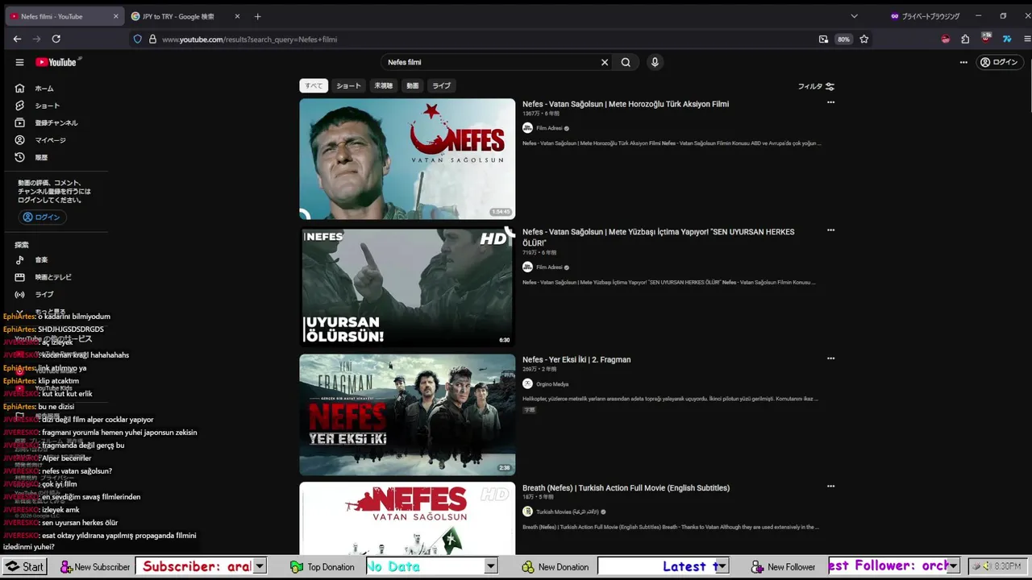
Task: Open the Breath (Nefes) English Subtitles thumbnail
Action: click(x=407, y=519)
